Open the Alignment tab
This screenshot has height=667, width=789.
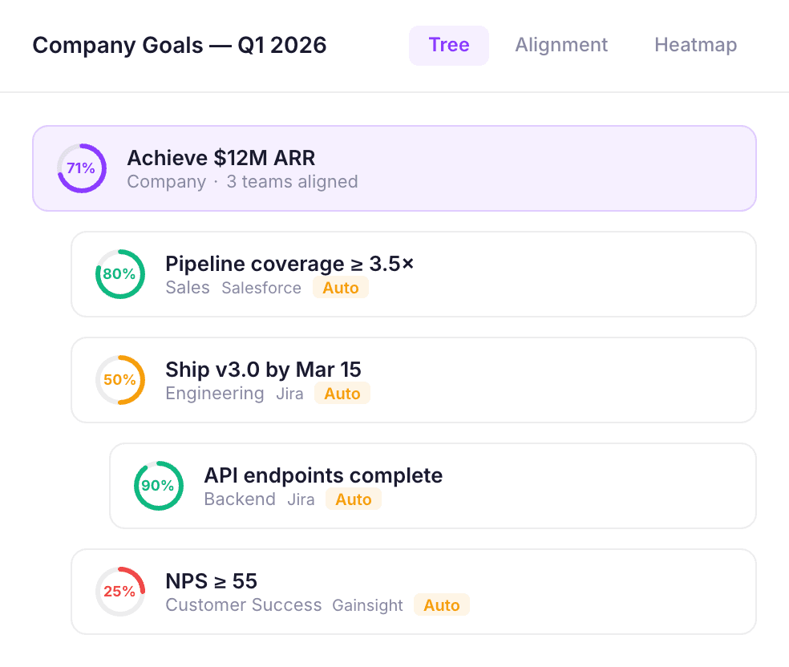point(561,45)
